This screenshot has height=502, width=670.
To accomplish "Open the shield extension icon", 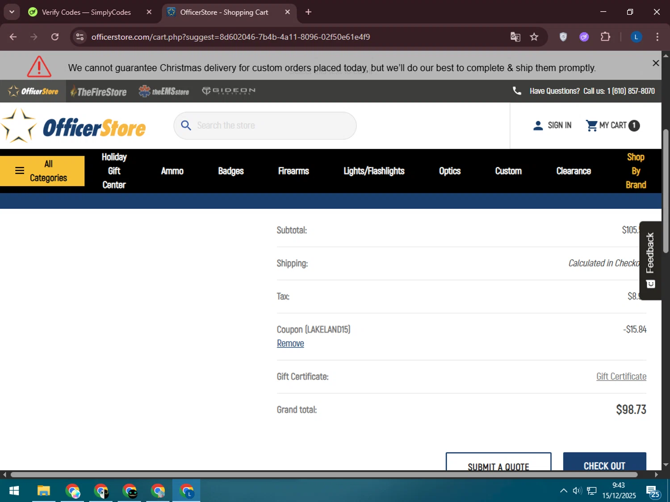I will coord(563,37).
